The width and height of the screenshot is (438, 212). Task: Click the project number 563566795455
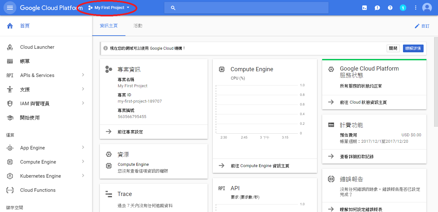coord(132,117)
